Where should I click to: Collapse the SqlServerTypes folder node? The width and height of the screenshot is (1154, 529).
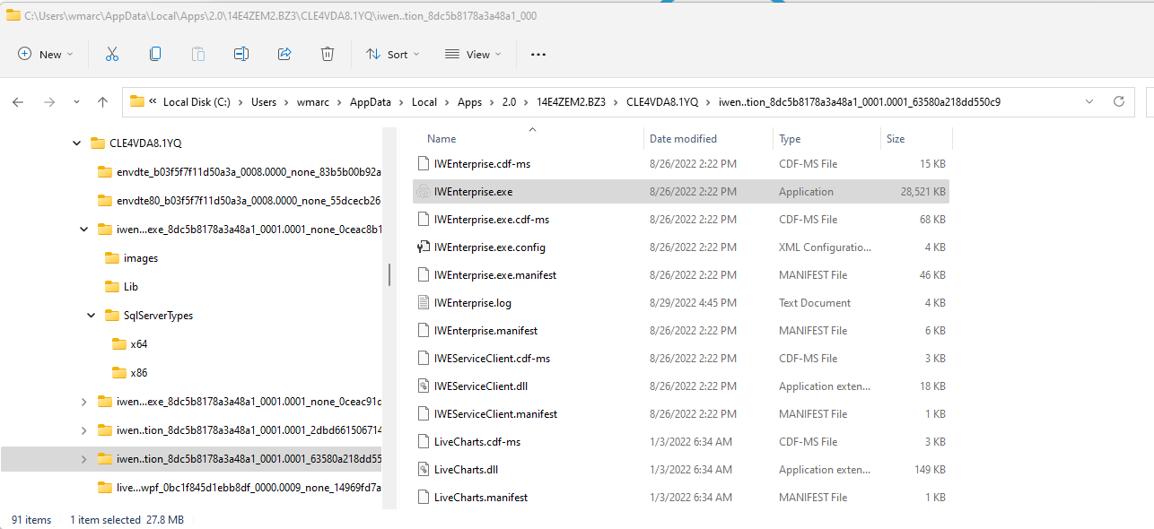point(92,316)
